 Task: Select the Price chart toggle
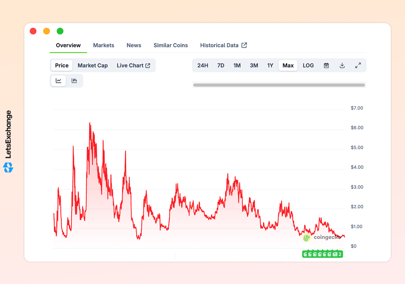click(x=62, y=66)
